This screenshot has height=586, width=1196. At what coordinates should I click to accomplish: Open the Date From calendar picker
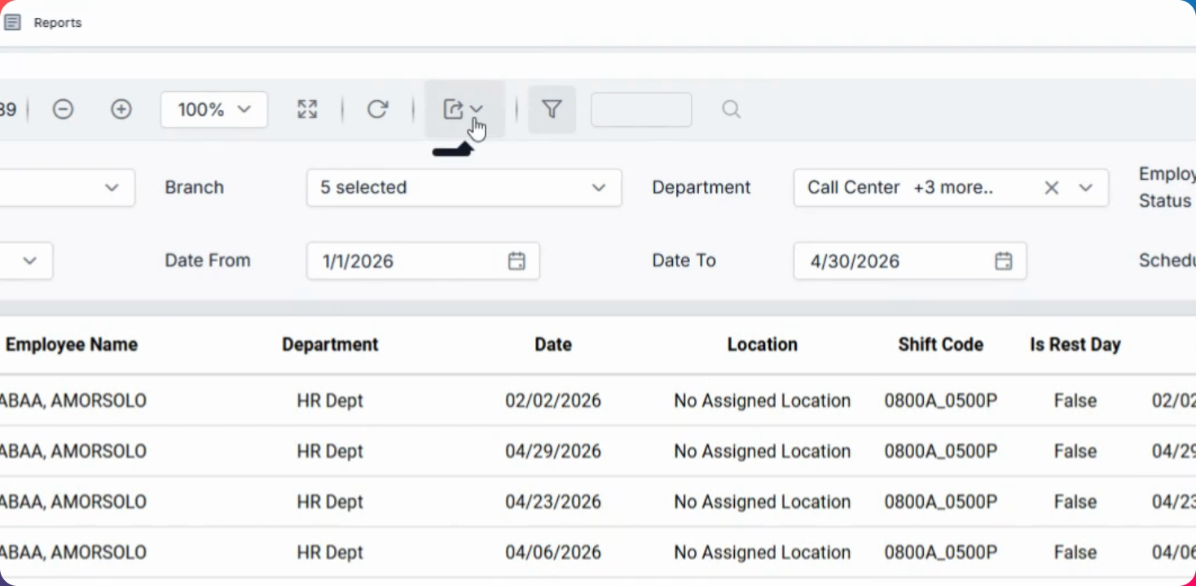[517, 261]
